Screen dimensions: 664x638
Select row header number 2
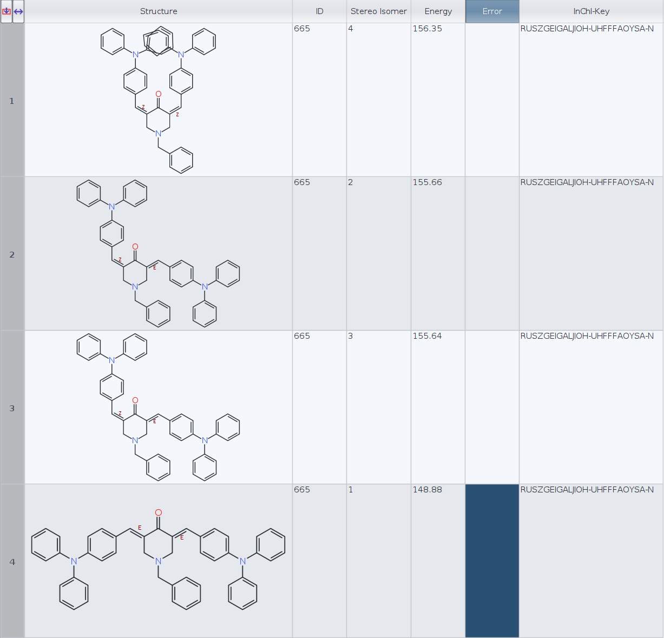12,254
